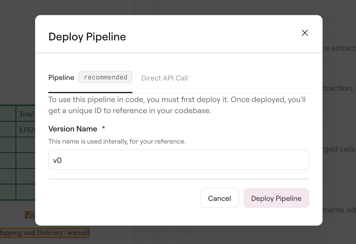The image size is (356, 244).
Task: Click the required asterisk beside Version Name
Action: pos(103,128)
